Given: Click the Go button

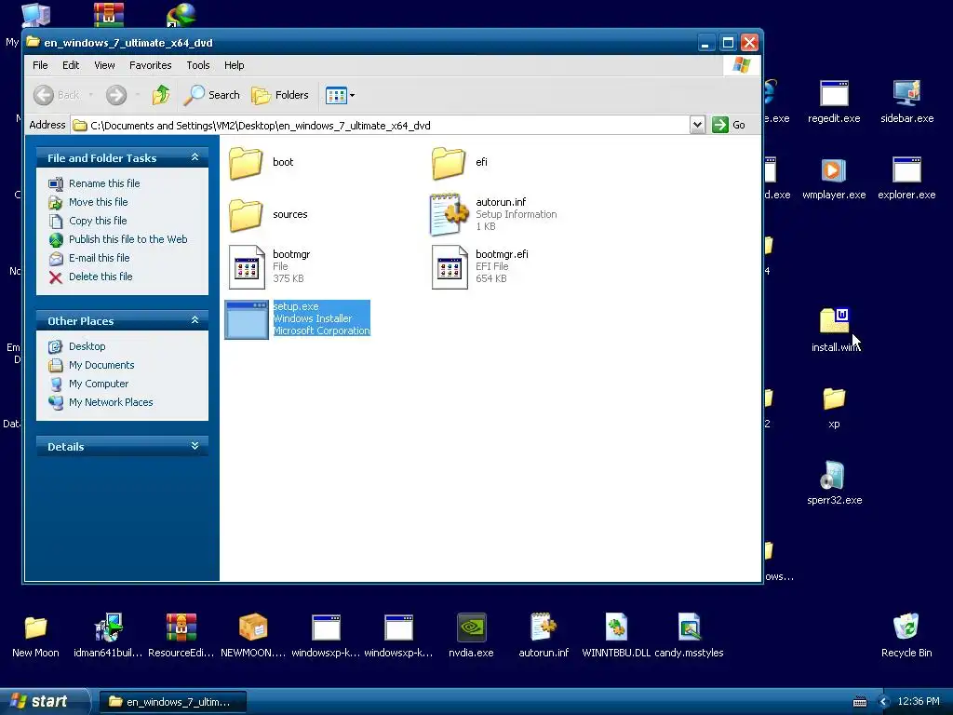Looking at the screenshot, I should (730, 125).
